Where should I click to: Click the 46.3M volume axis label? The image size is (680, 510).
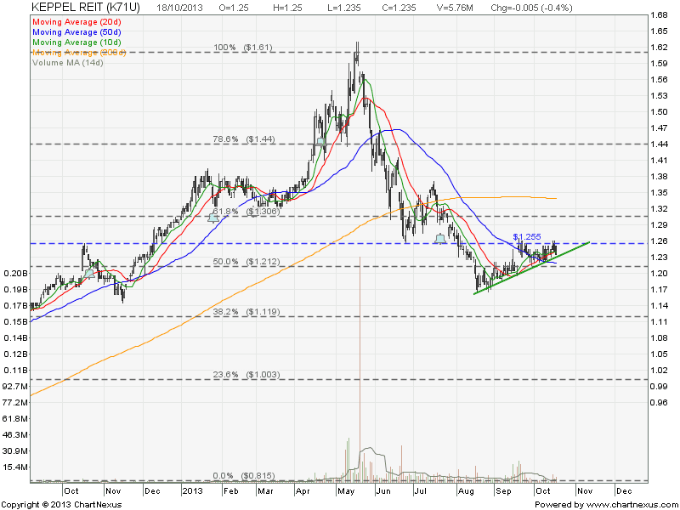pyautogui.click(x=15, y=434)
